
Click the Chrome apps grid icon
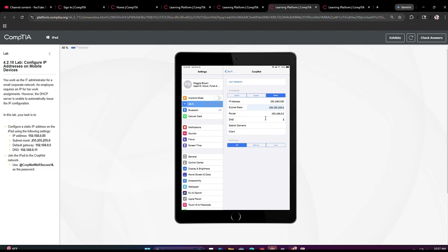(x=5, y=26)
